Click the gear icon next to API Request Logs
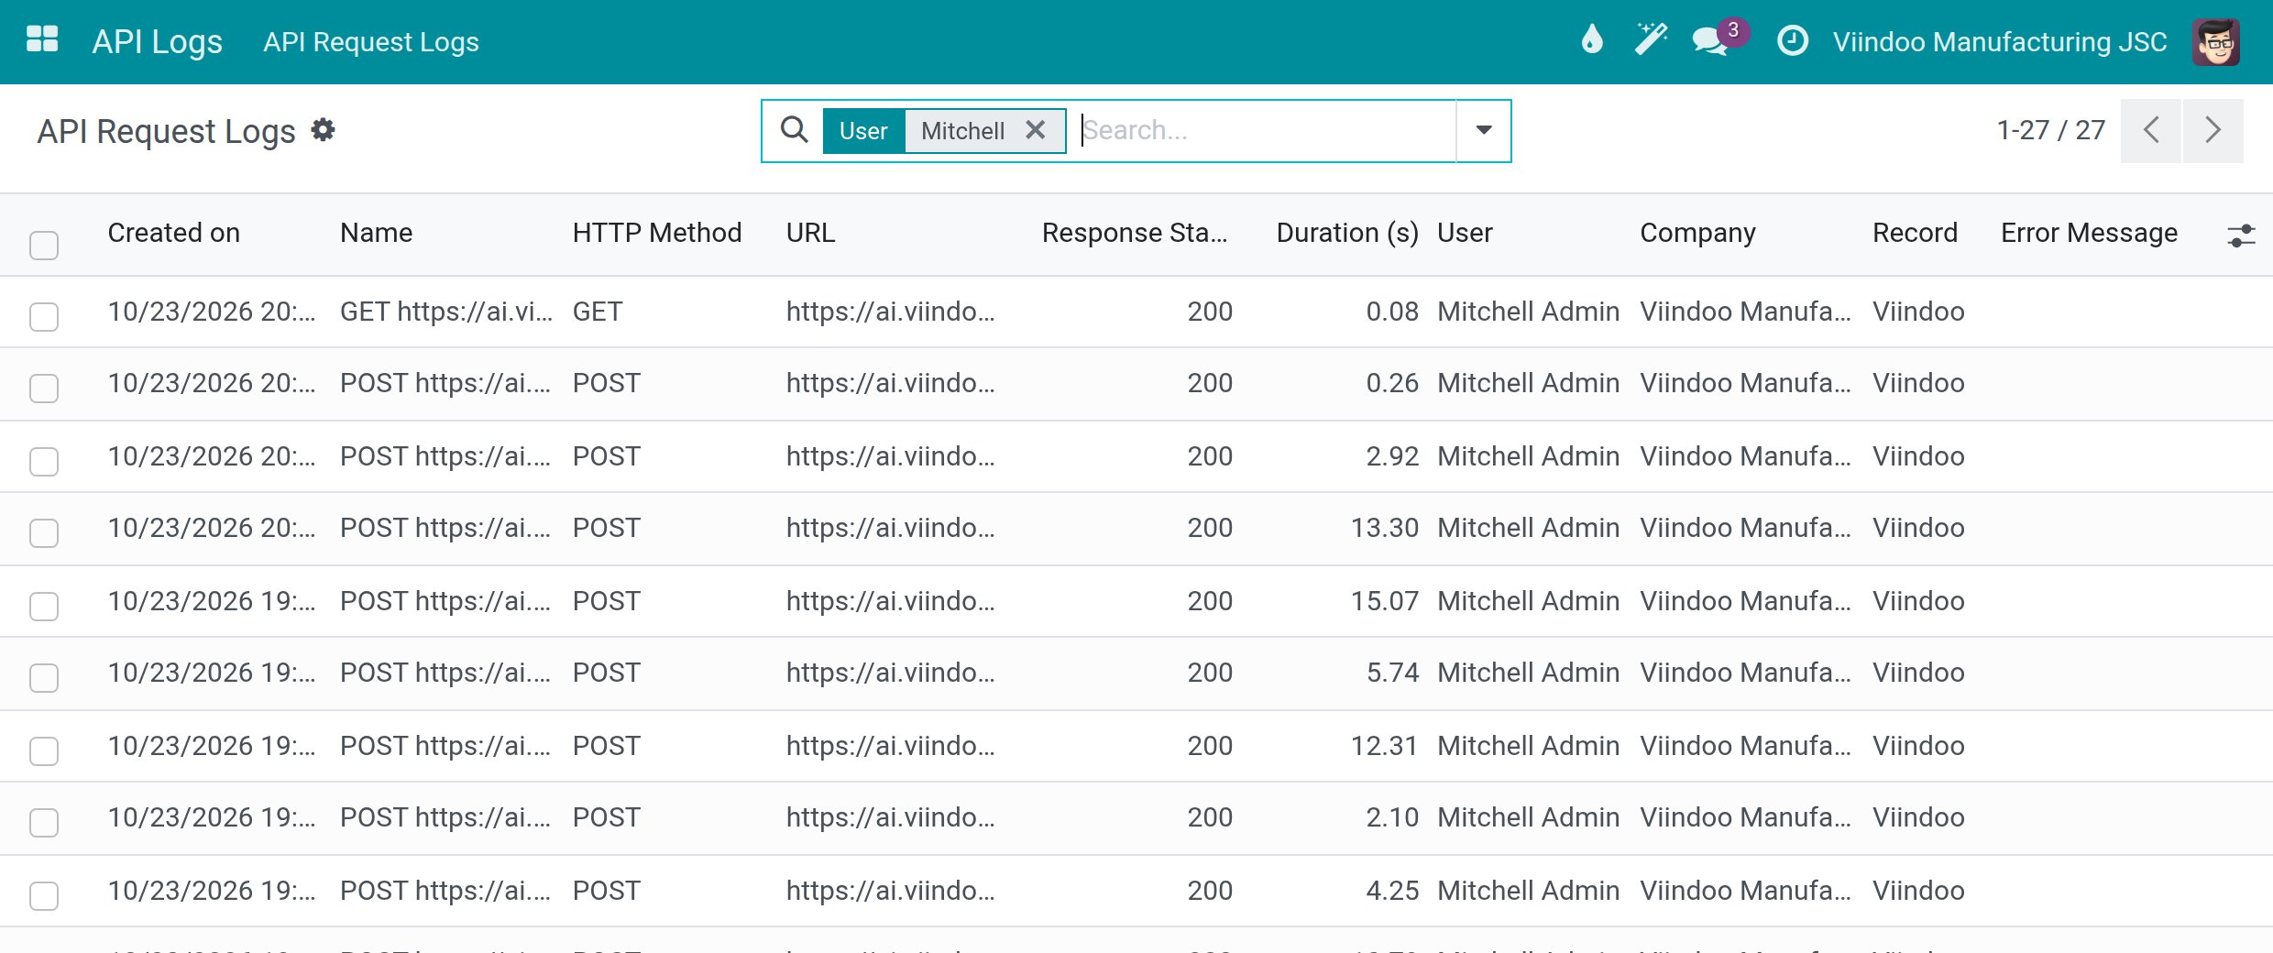The image size is (2273, 953). (x=323, y=130)
